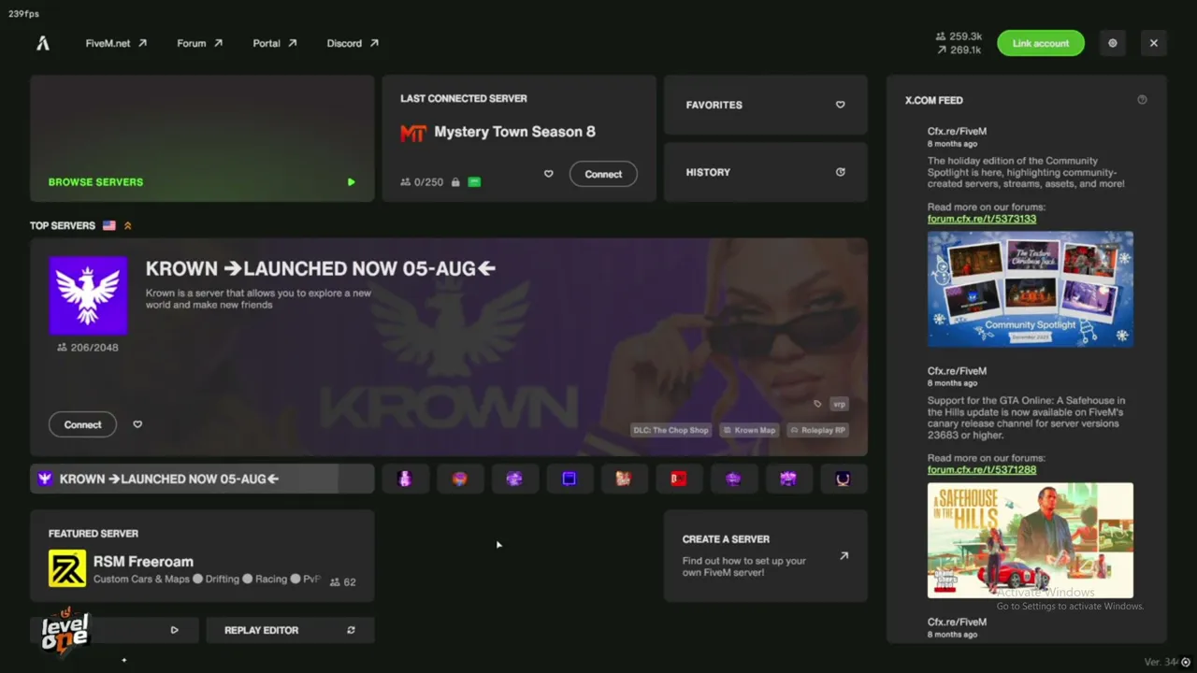Open settings via the round gear icon
Screen dimensions: 1197x673
(1113, 43)
